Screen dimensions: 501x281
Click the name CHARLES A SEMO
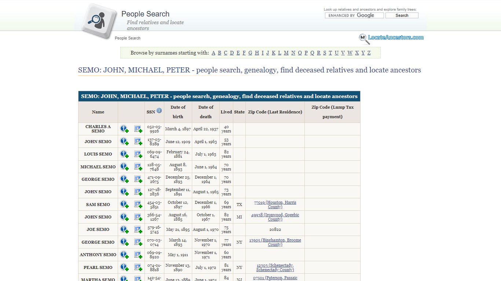(98, 129)
